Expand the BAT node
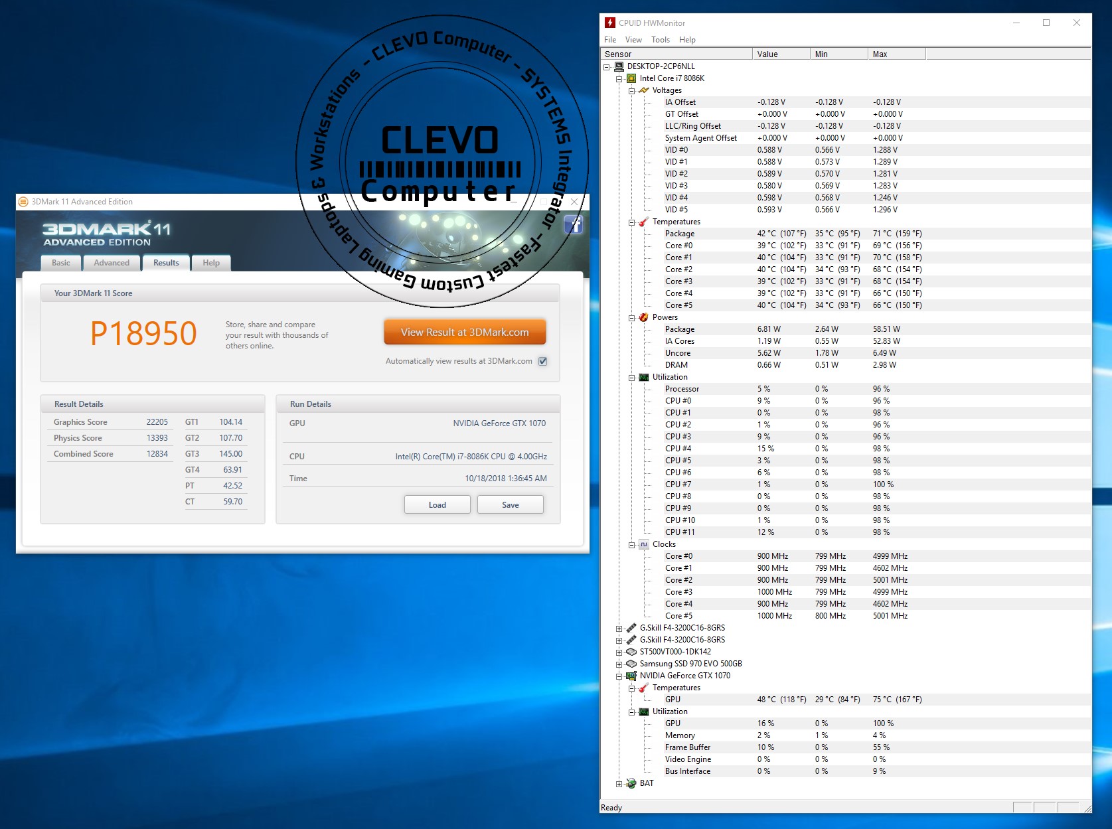The image size is (1112, 829). point(619,784)
